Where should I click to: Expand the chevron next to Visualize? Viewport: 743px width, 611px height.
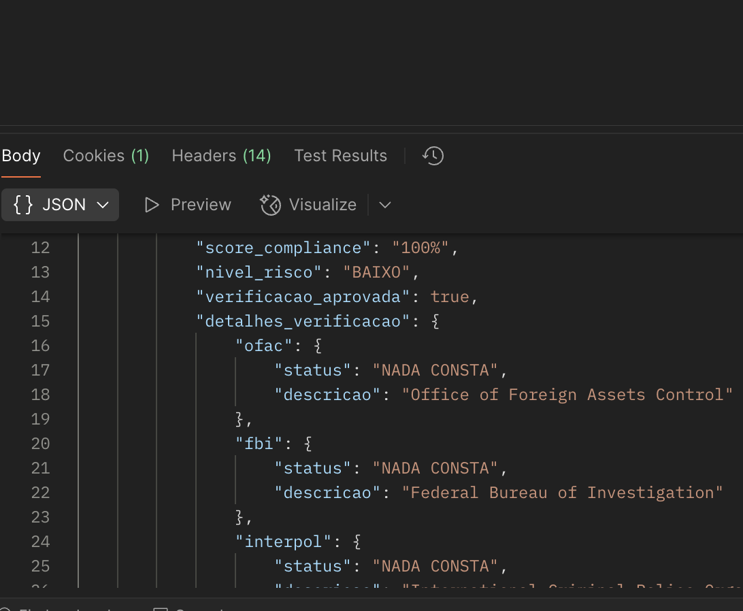tap(385, 205)
